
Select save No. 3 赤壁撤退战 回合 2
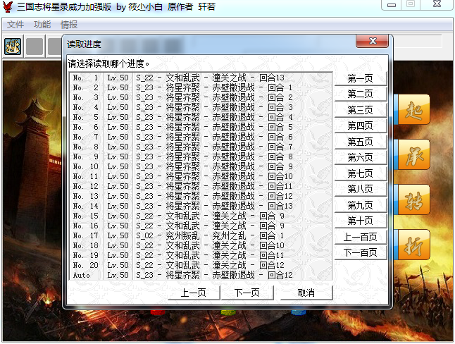[201, 97]
